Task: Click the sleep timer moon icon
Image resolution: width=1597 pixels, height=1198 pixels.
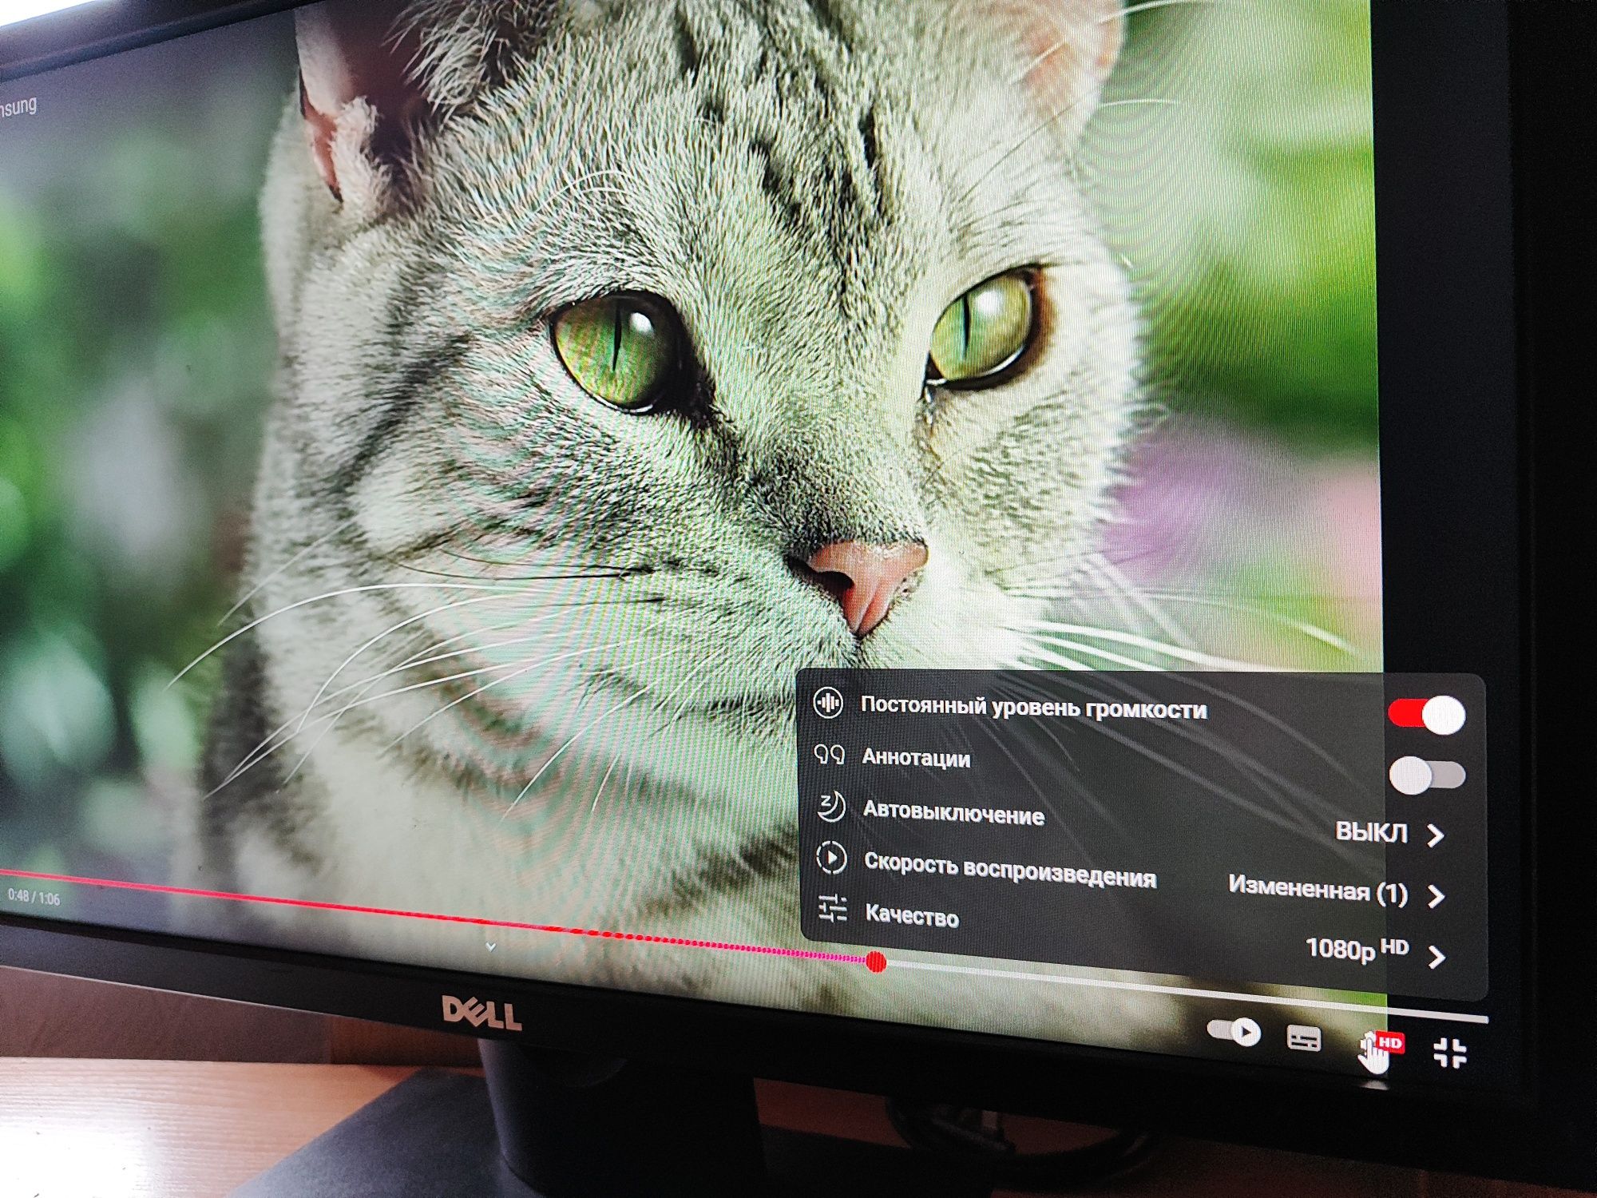Action: pyautogui.click(x=830, y=807)
